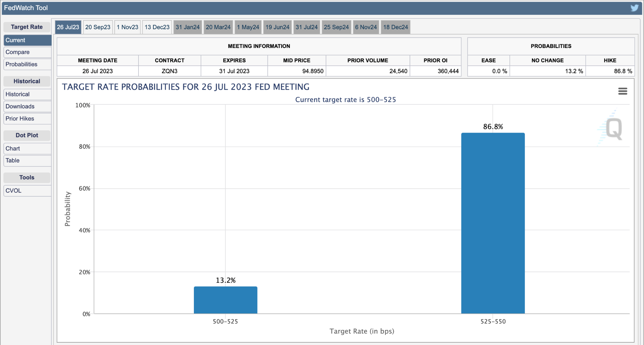Select the 1 May24 tab
This screenshot has height=345, width=644.
tap(248, 27)
